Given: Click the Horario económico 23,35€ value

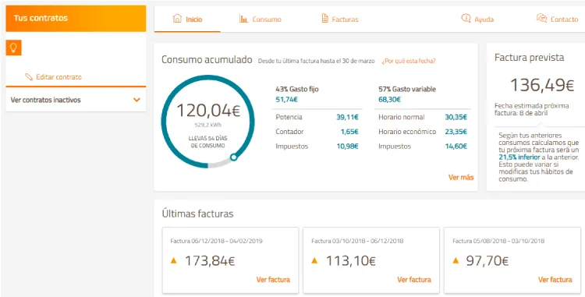Looking at the screenshot, I should pos(456,132).
